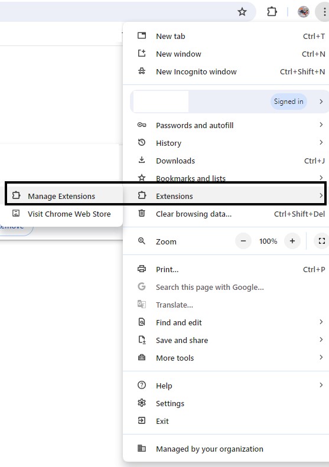Click the Exit icon

coord(142,420)
